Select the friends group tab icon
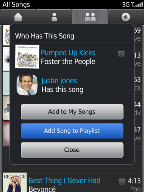144x192 pixels. pyautogui.click(x=90, y=17)
